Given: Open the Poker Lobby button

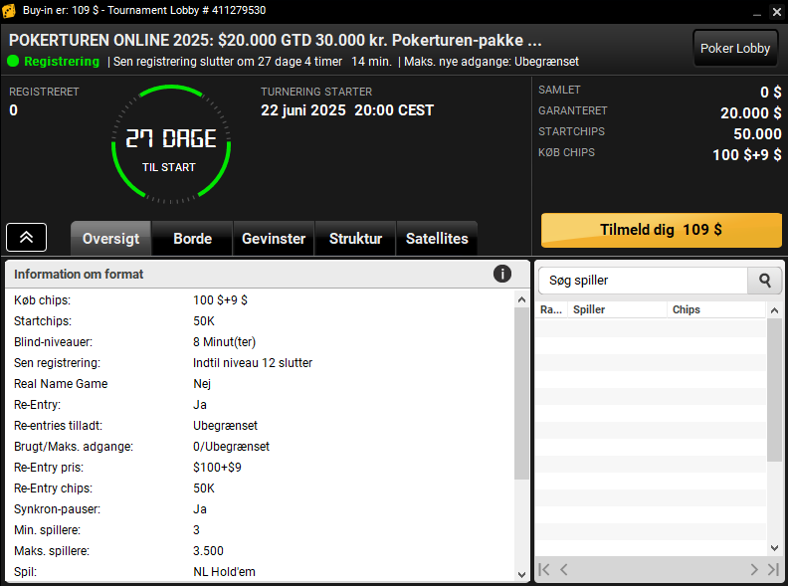Looking at the screenshot, I should click(735, 48).
